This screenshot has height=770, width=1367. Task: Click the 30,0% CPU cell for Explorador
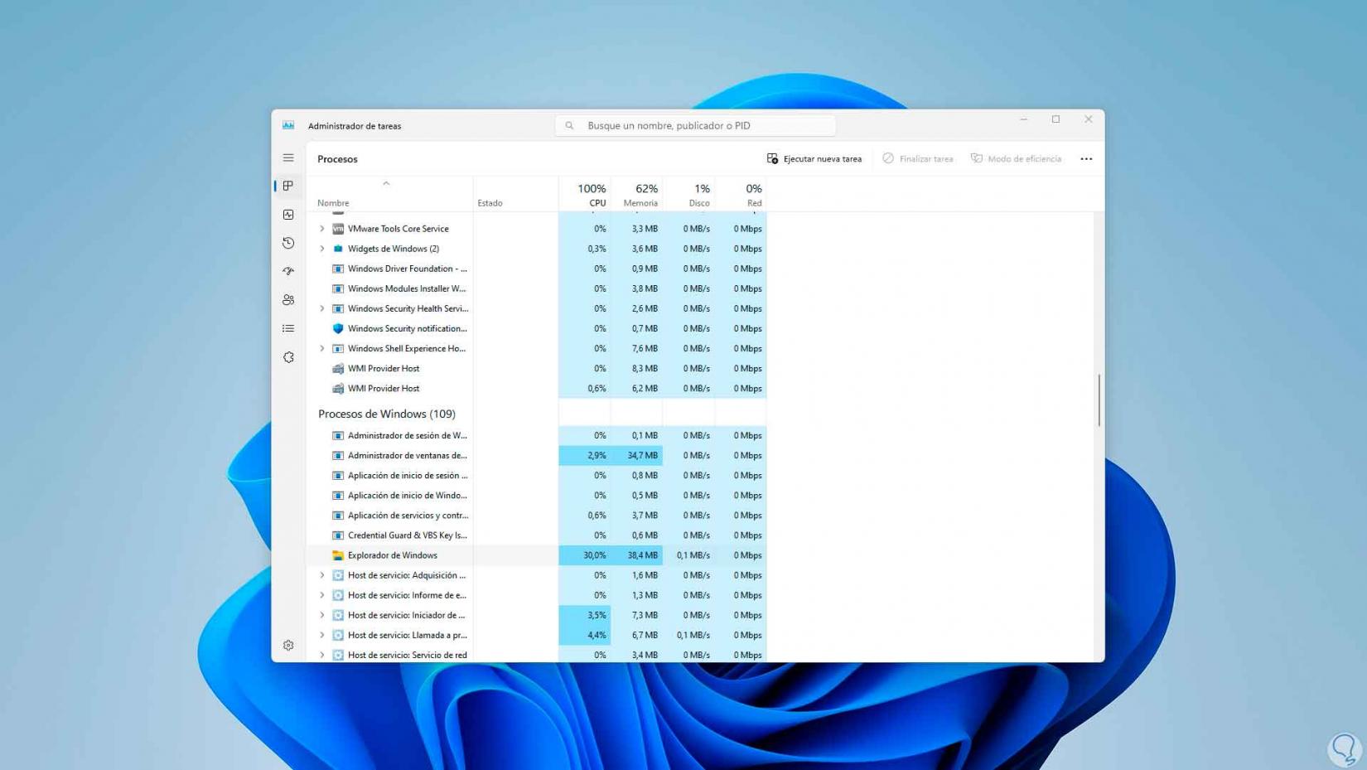[585, 555]
